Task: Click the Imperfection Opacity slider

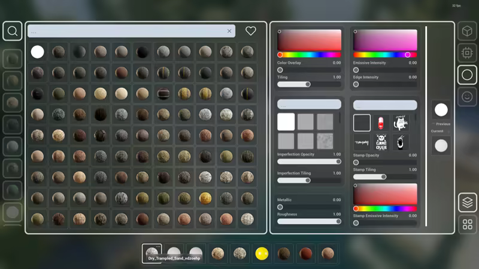Action: (x=308, y=161)
